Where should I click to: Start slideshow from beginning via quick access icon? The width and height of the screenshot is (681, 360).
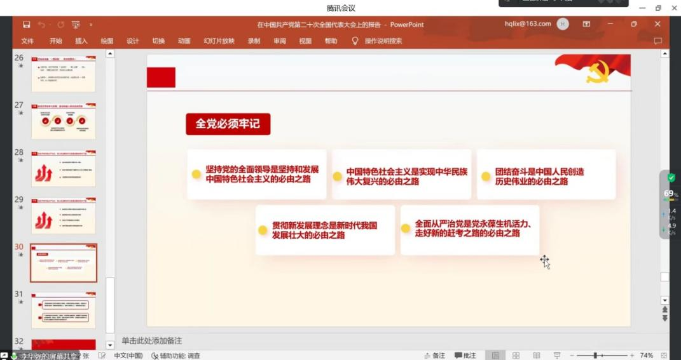click(76, 25)
